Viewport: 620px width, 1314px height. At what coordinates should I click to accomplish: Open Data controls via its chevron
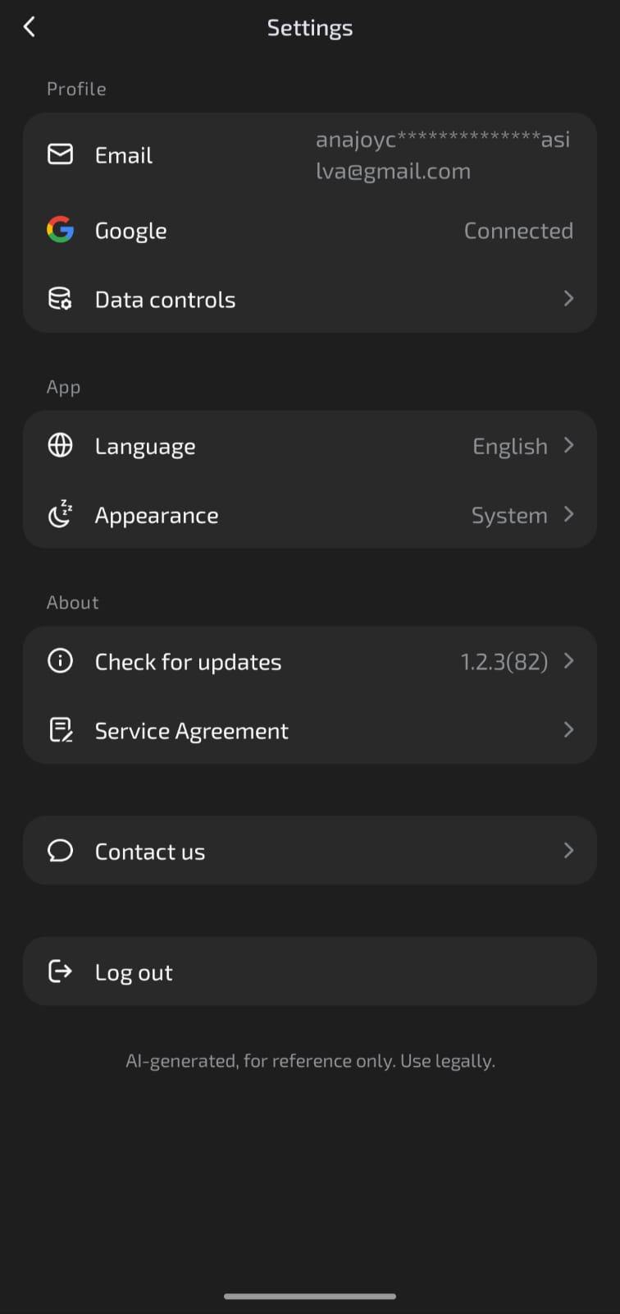click(x=568, y=299)
